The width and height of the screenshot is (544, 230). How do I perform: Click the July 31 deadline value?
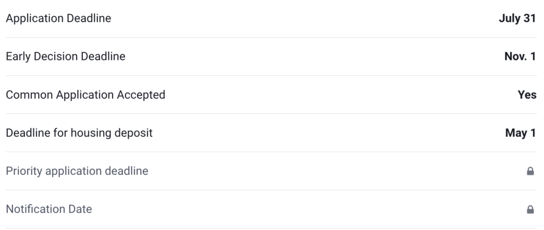(x=517, y=19)
